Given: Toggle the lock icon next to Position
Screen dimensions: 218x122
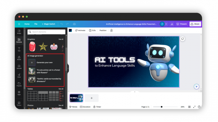Looking at the screenshot, I should click(111, 30).
